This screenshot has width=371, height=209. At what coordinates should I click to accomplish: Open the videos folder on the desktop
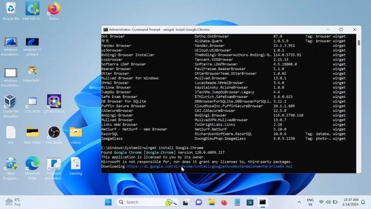[76, 135]
